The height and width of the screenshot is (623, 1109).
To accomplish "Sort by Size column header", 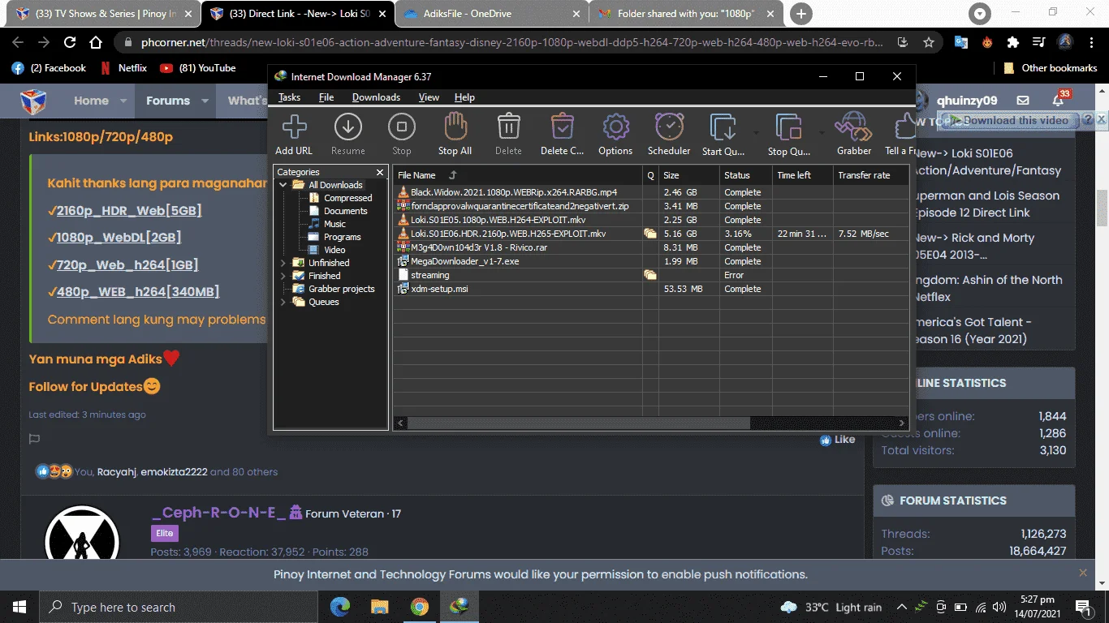I will (688, 175).
